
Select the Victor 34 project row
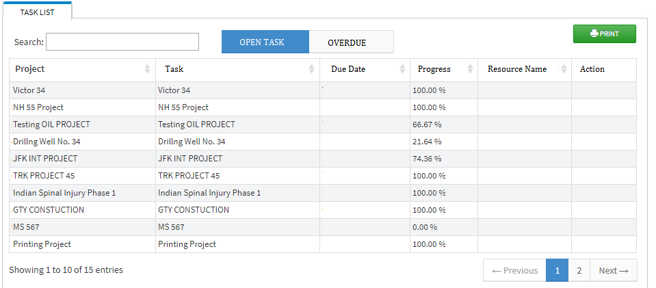click(x=323, y=90)
